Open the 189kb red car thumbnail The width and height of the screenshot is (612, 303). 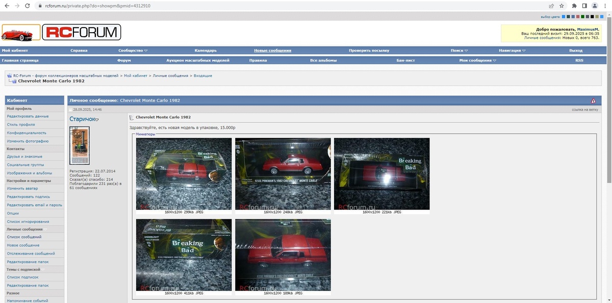(x=283, y=255)
